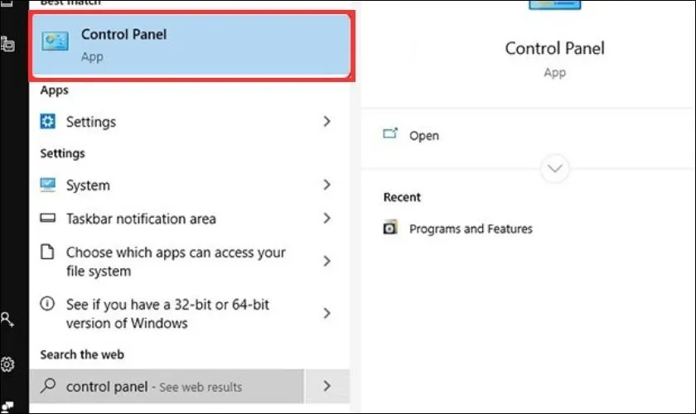This screenshot has width=696, height=414.
Task: Expand Taskbar notification area arrow
Action: pos(327,219)
